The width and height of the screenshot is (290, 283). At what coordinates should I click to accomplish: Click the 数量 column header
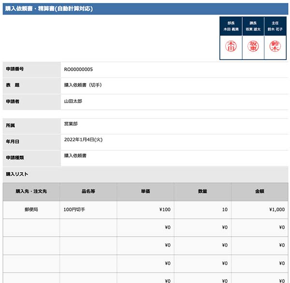203,192
